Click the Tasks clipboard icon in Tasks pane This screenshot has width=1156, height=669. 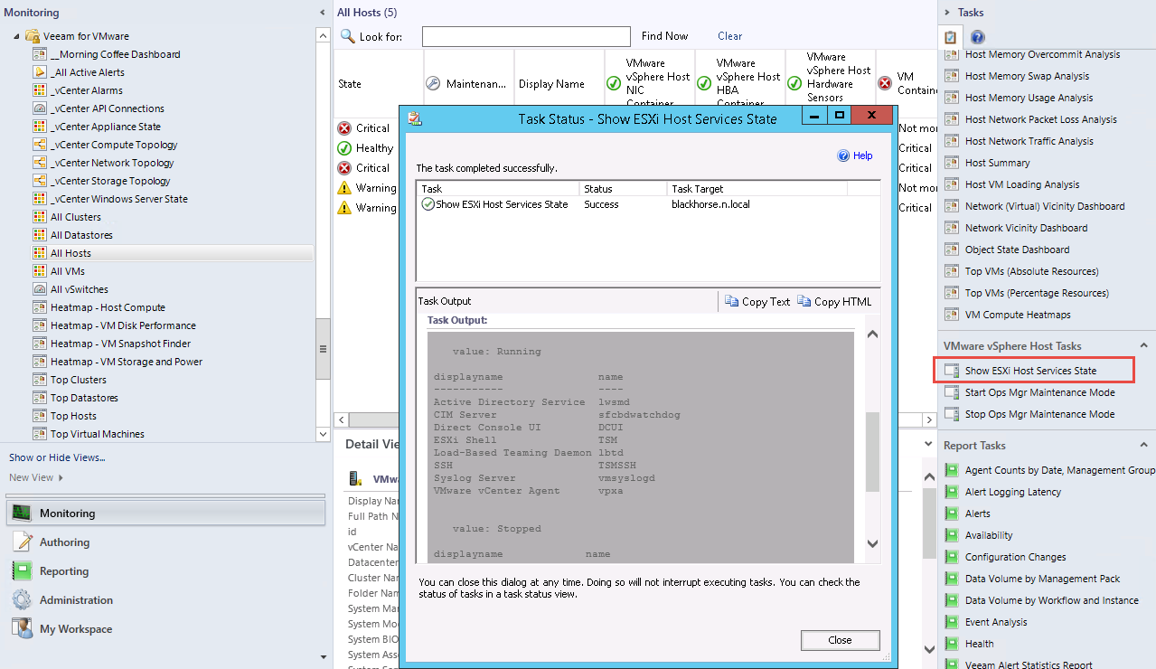click(x=951, y=37)
